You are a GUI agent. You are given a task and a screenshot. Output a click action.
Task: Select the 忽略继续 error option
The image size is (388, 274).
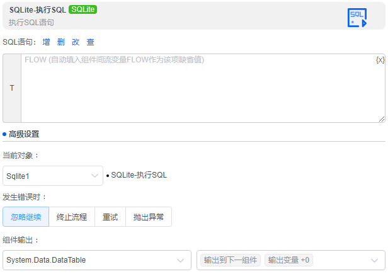click(26, 217)
